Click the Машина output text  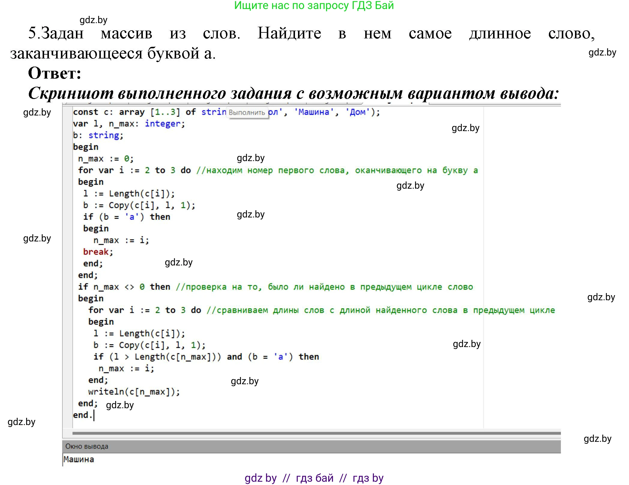(x=79, y=459)
